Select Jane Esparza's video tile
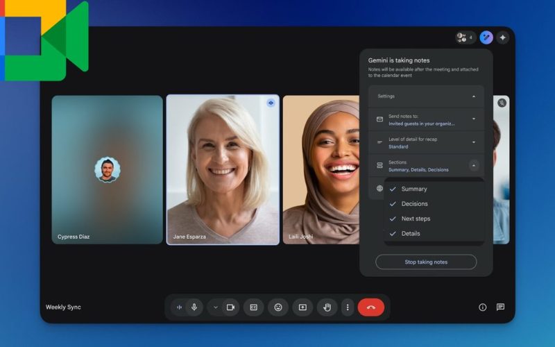Screen dimensions: 555x347 223,169
